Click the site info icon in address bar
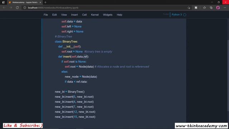229x129 pixels. pyautogui.click(x=25, y=8)
